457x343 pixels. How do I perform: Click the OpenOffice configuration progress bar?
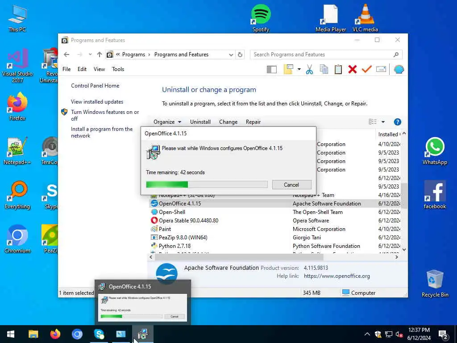(x=207, y=184)
